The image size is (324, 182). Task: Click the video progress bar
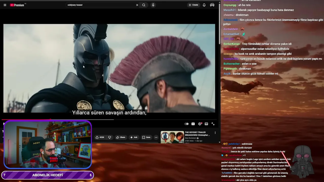click(x=109, y=120)
